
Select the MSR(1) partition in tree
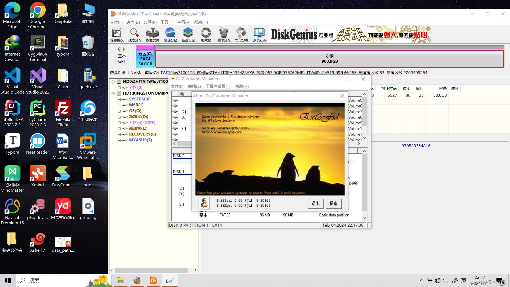click(136, 105)
